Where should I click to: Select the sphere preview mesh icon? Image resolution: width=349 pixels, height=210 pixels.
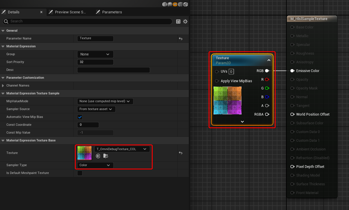pos(170,4)
